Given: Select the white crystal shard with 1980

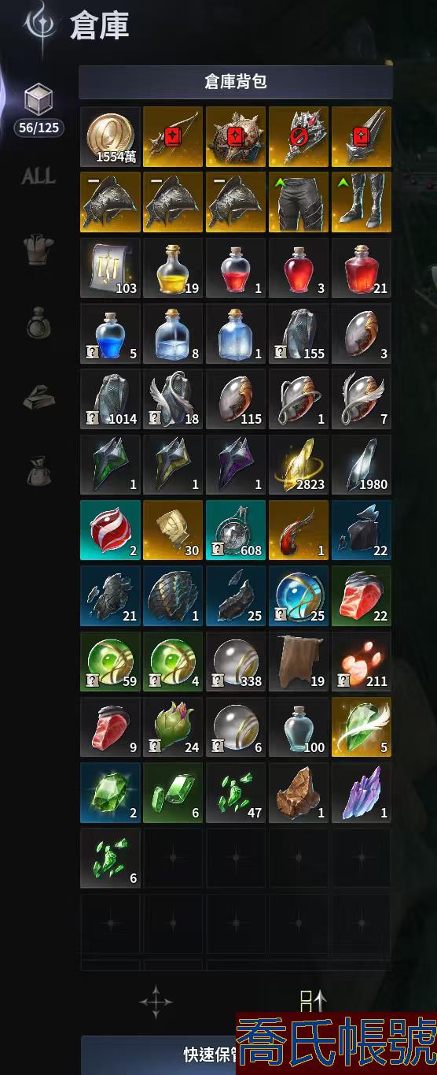Looking at the screenshot, I should click(362, 465).
